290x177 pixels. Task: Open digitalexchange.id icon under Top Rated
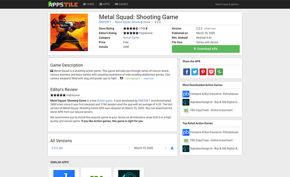tap(186, 149)
